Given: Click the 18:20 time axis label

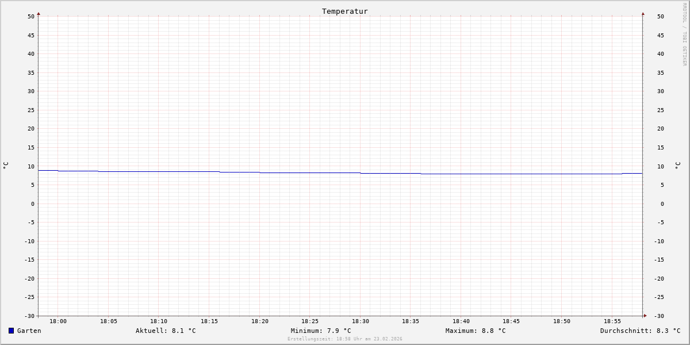Looking at the screenshot, I should 260,321.
